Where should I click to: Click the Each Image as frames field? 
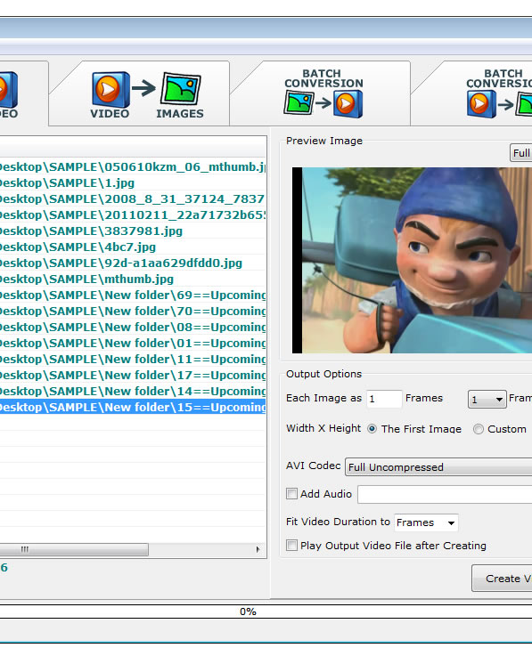pyautogui.click(x=384, y=399)
